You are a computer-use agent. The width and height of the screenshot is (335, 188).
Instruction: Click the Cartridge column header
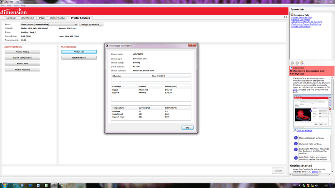click(x=117, y=86)
